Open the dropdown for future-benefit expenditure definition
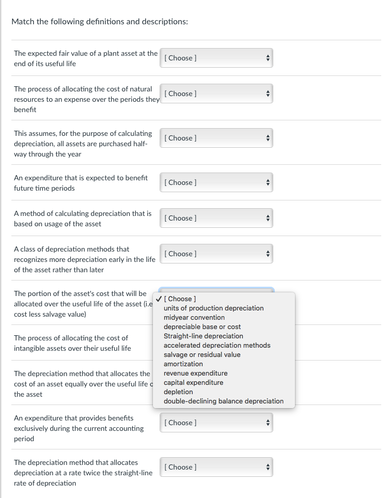This screenshot has width=390, height=498. 216,182
